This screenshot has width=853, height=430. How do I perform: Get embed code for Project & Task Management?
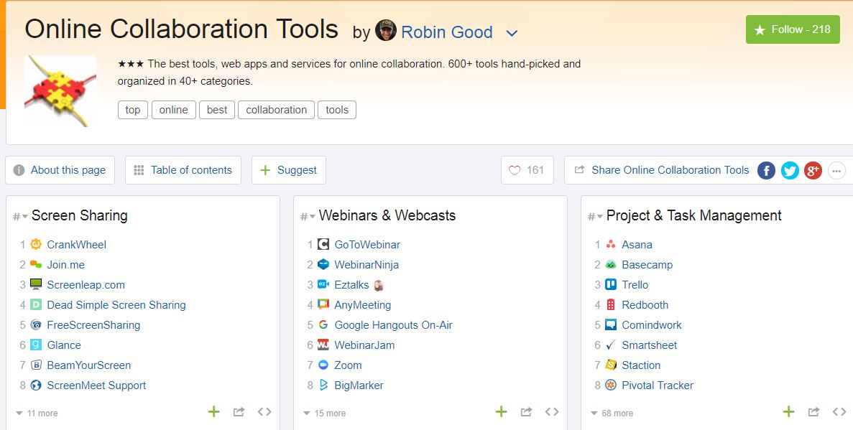(839, 411)
